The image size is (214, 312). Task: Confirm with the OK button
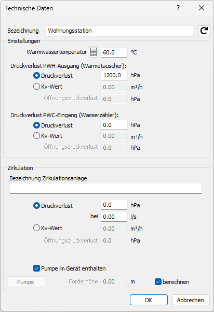point(149,300)
